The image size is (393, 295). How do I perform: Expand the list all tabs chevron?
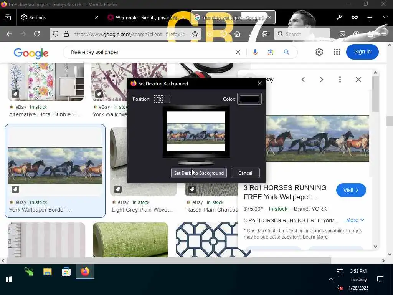385,17
